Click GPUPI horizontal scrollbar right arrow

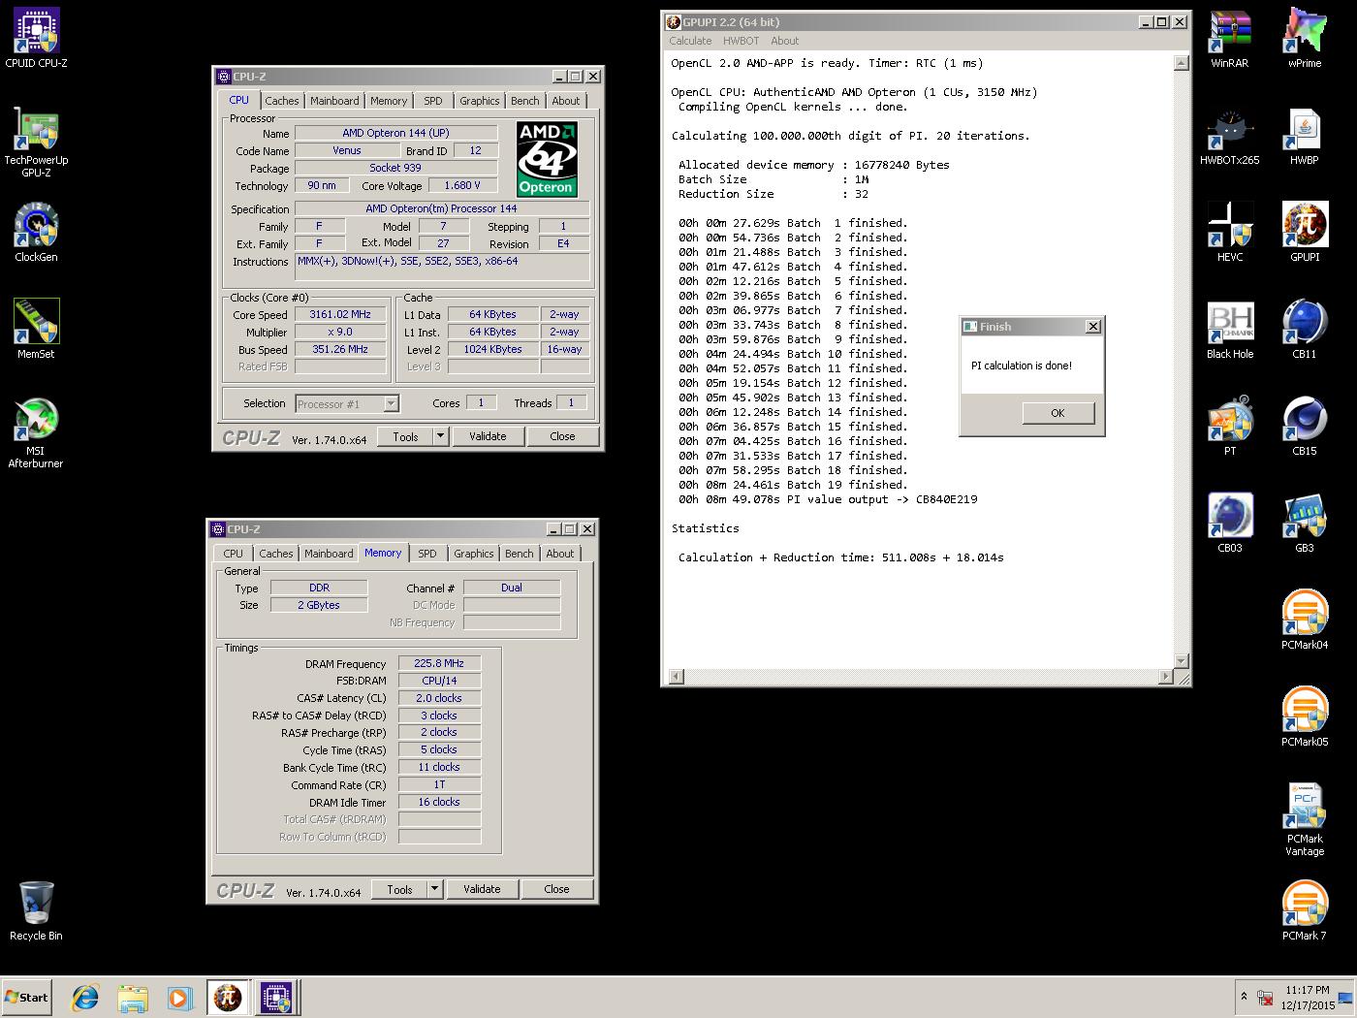[1166, 676]
